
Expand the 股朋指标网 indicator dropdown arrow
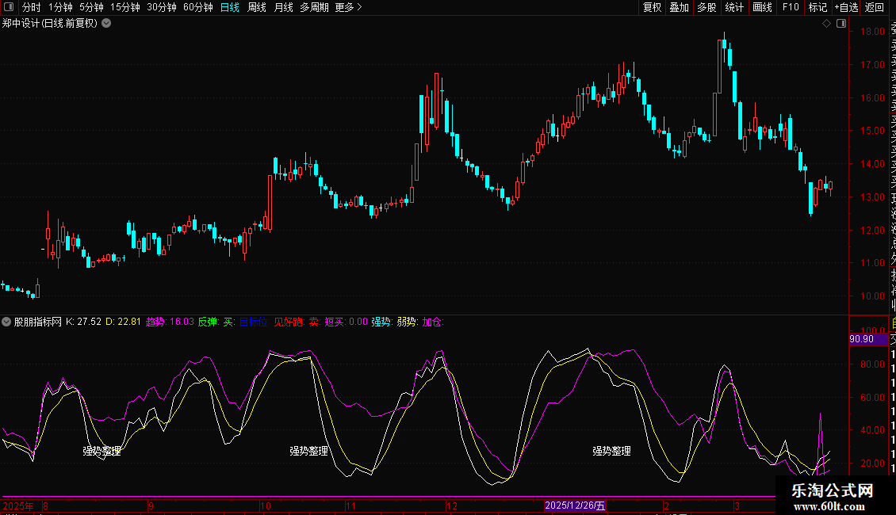(6, 322)
